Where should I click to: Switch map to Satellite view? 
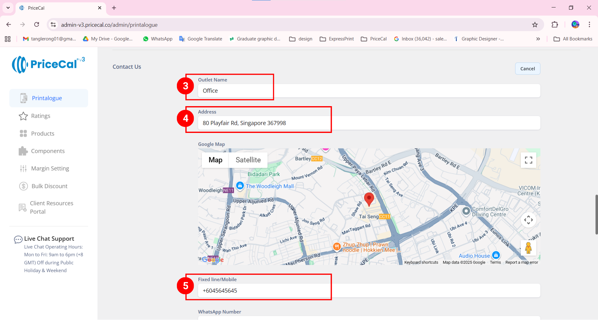pyautogui.click(x=248, y=160)
